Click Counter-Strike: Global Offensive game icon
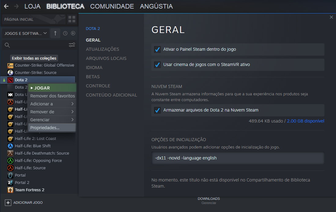The image size is (336, 212). pyautogui.click(x=10, y=65)
